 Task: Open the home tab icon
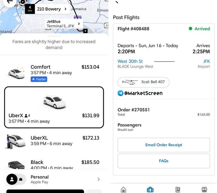123,189
